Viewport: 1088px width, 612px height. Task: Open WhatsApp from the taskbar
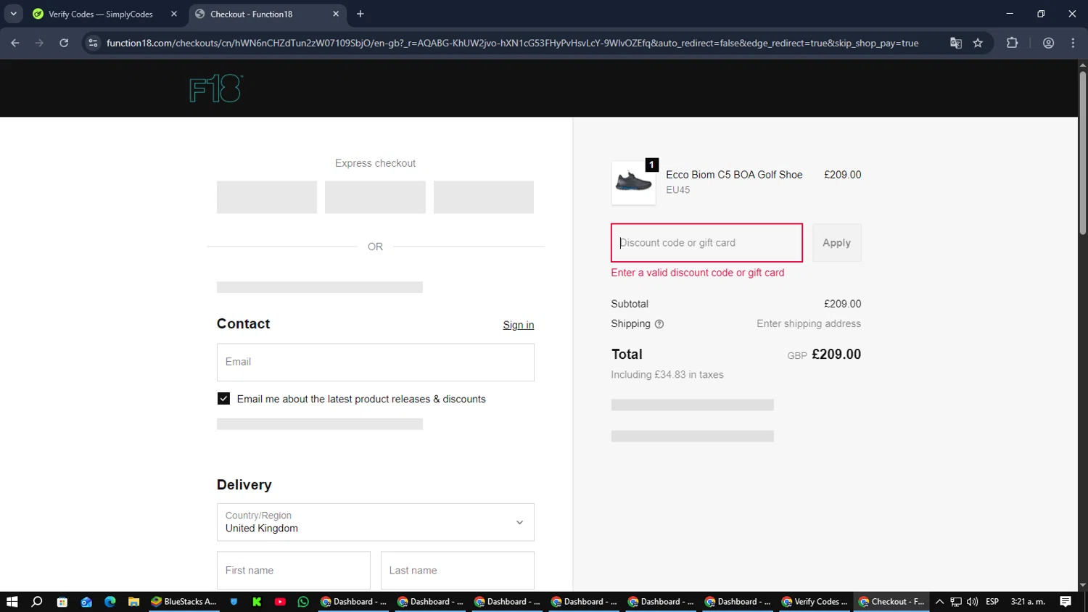point(303,602)
